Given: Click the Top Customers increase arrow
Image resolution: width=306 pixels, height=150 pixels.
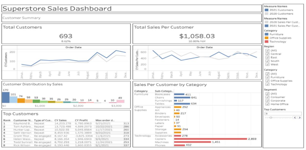Looking at the screenshot, I should pyautogui.click(x=300, y=118).
